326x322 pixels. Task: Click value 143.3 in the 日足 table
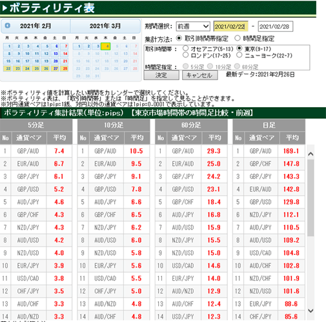tap(291, 177)
